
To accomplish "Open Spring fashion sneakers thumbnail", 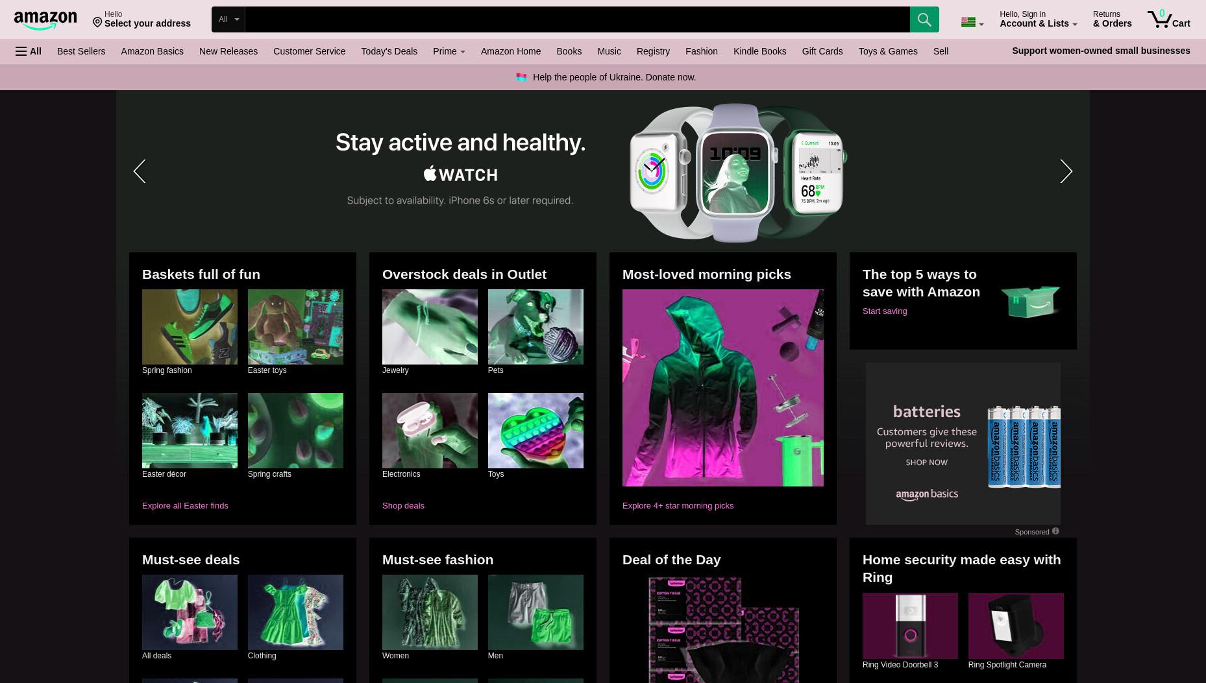I will pyautogui.click(x=190, y=327).
